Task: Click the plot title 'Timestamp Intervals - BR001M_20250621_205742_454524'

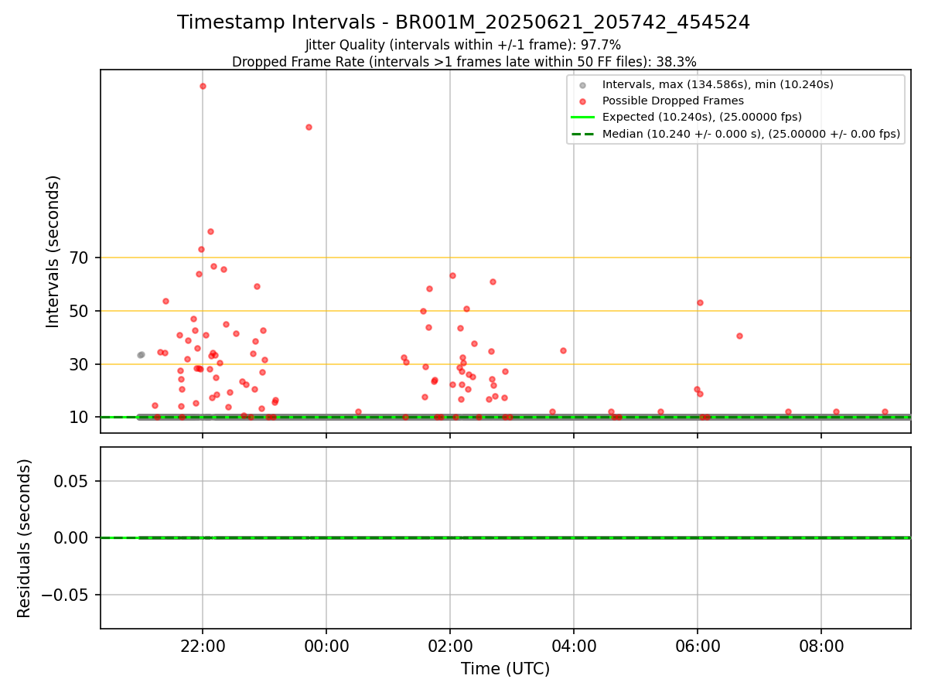Action: (463, 22)
